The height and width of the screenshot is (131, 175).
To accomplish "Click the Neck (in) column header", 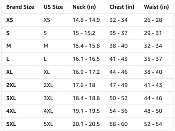I will pyautogui.click(x=84, y=7).
